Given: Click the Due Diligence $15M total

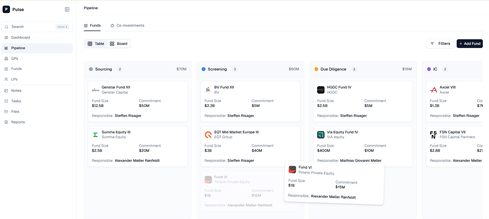Looking at the screenshot, I should [x=407, y=69].
